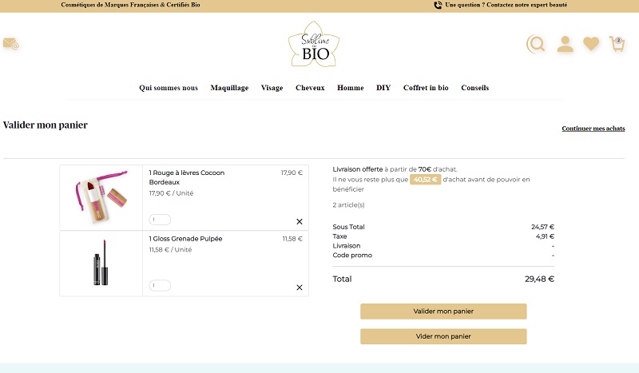The height and width of the screenshot is (373, 639).
Task: Open the Cheveux menu
Action: coord(310,88)
